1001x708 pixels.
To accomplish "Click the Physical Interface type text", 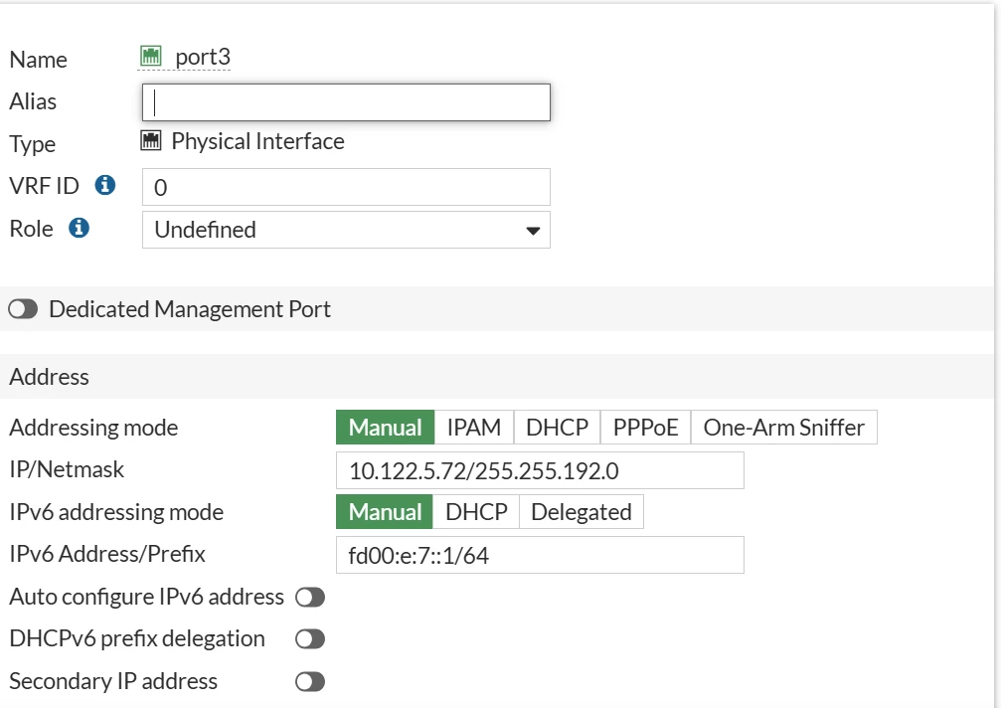I will tap(257, 141).
